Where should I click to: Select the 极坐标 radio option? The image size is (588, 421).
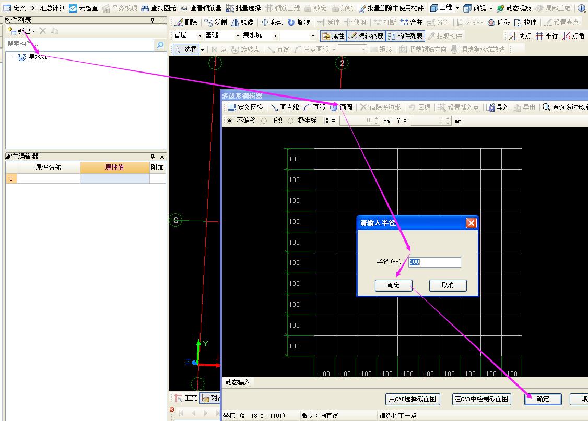click(x=291, y=121)
